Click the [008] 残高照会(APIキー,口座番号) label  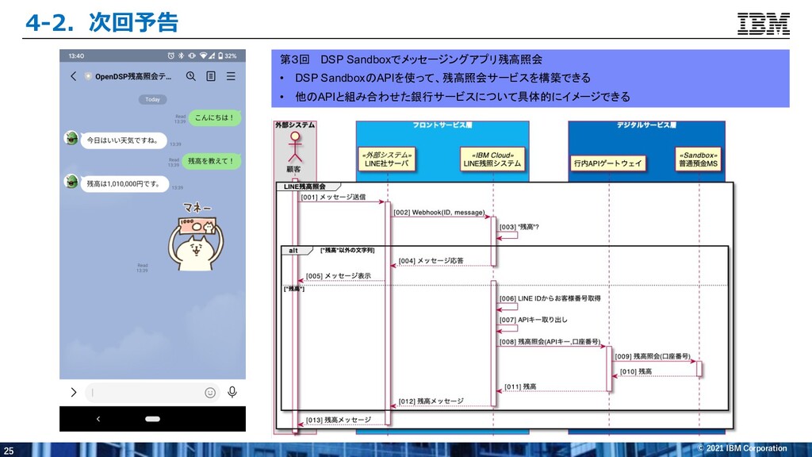[550, 342]
